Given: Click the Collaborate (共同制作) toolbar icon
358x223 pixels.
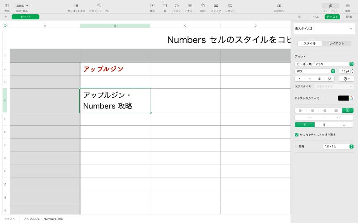Looking at the screenshot, I should click(x=279, y=5).
